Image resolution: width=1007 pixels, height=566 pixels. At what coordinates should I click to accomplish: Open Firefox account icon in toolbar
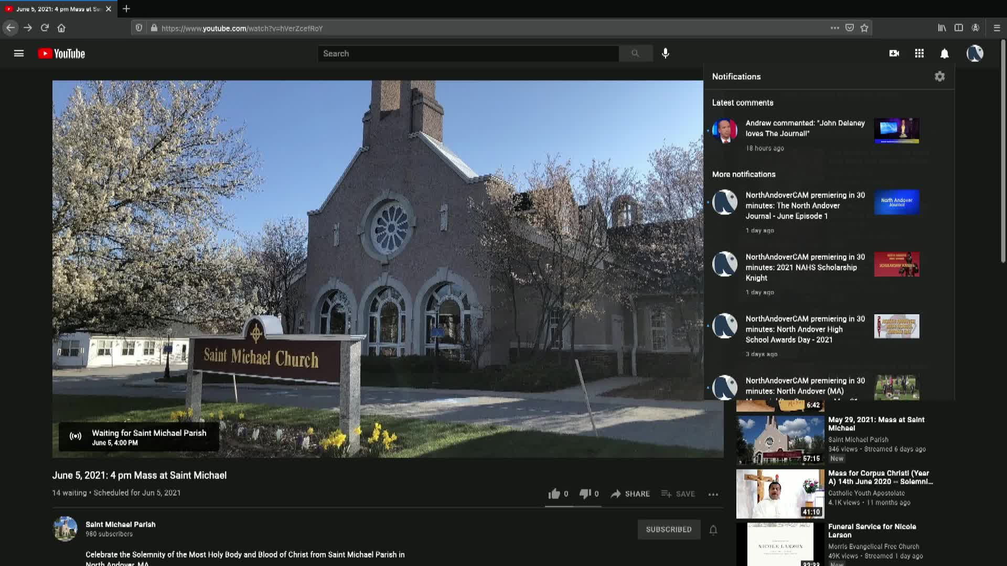pos(976,28)
